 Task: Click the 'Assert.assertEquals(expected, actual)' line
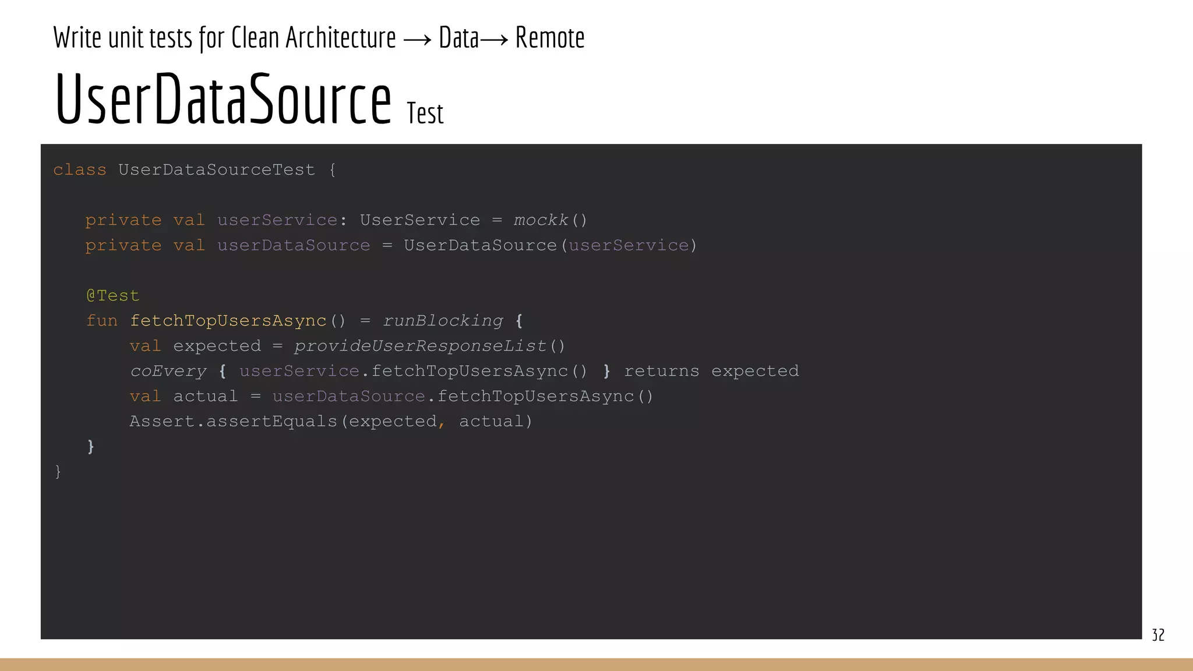point(331,421)
